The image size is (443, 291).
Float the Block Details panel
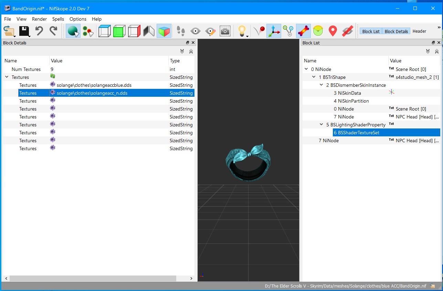[x=188, y=43]
